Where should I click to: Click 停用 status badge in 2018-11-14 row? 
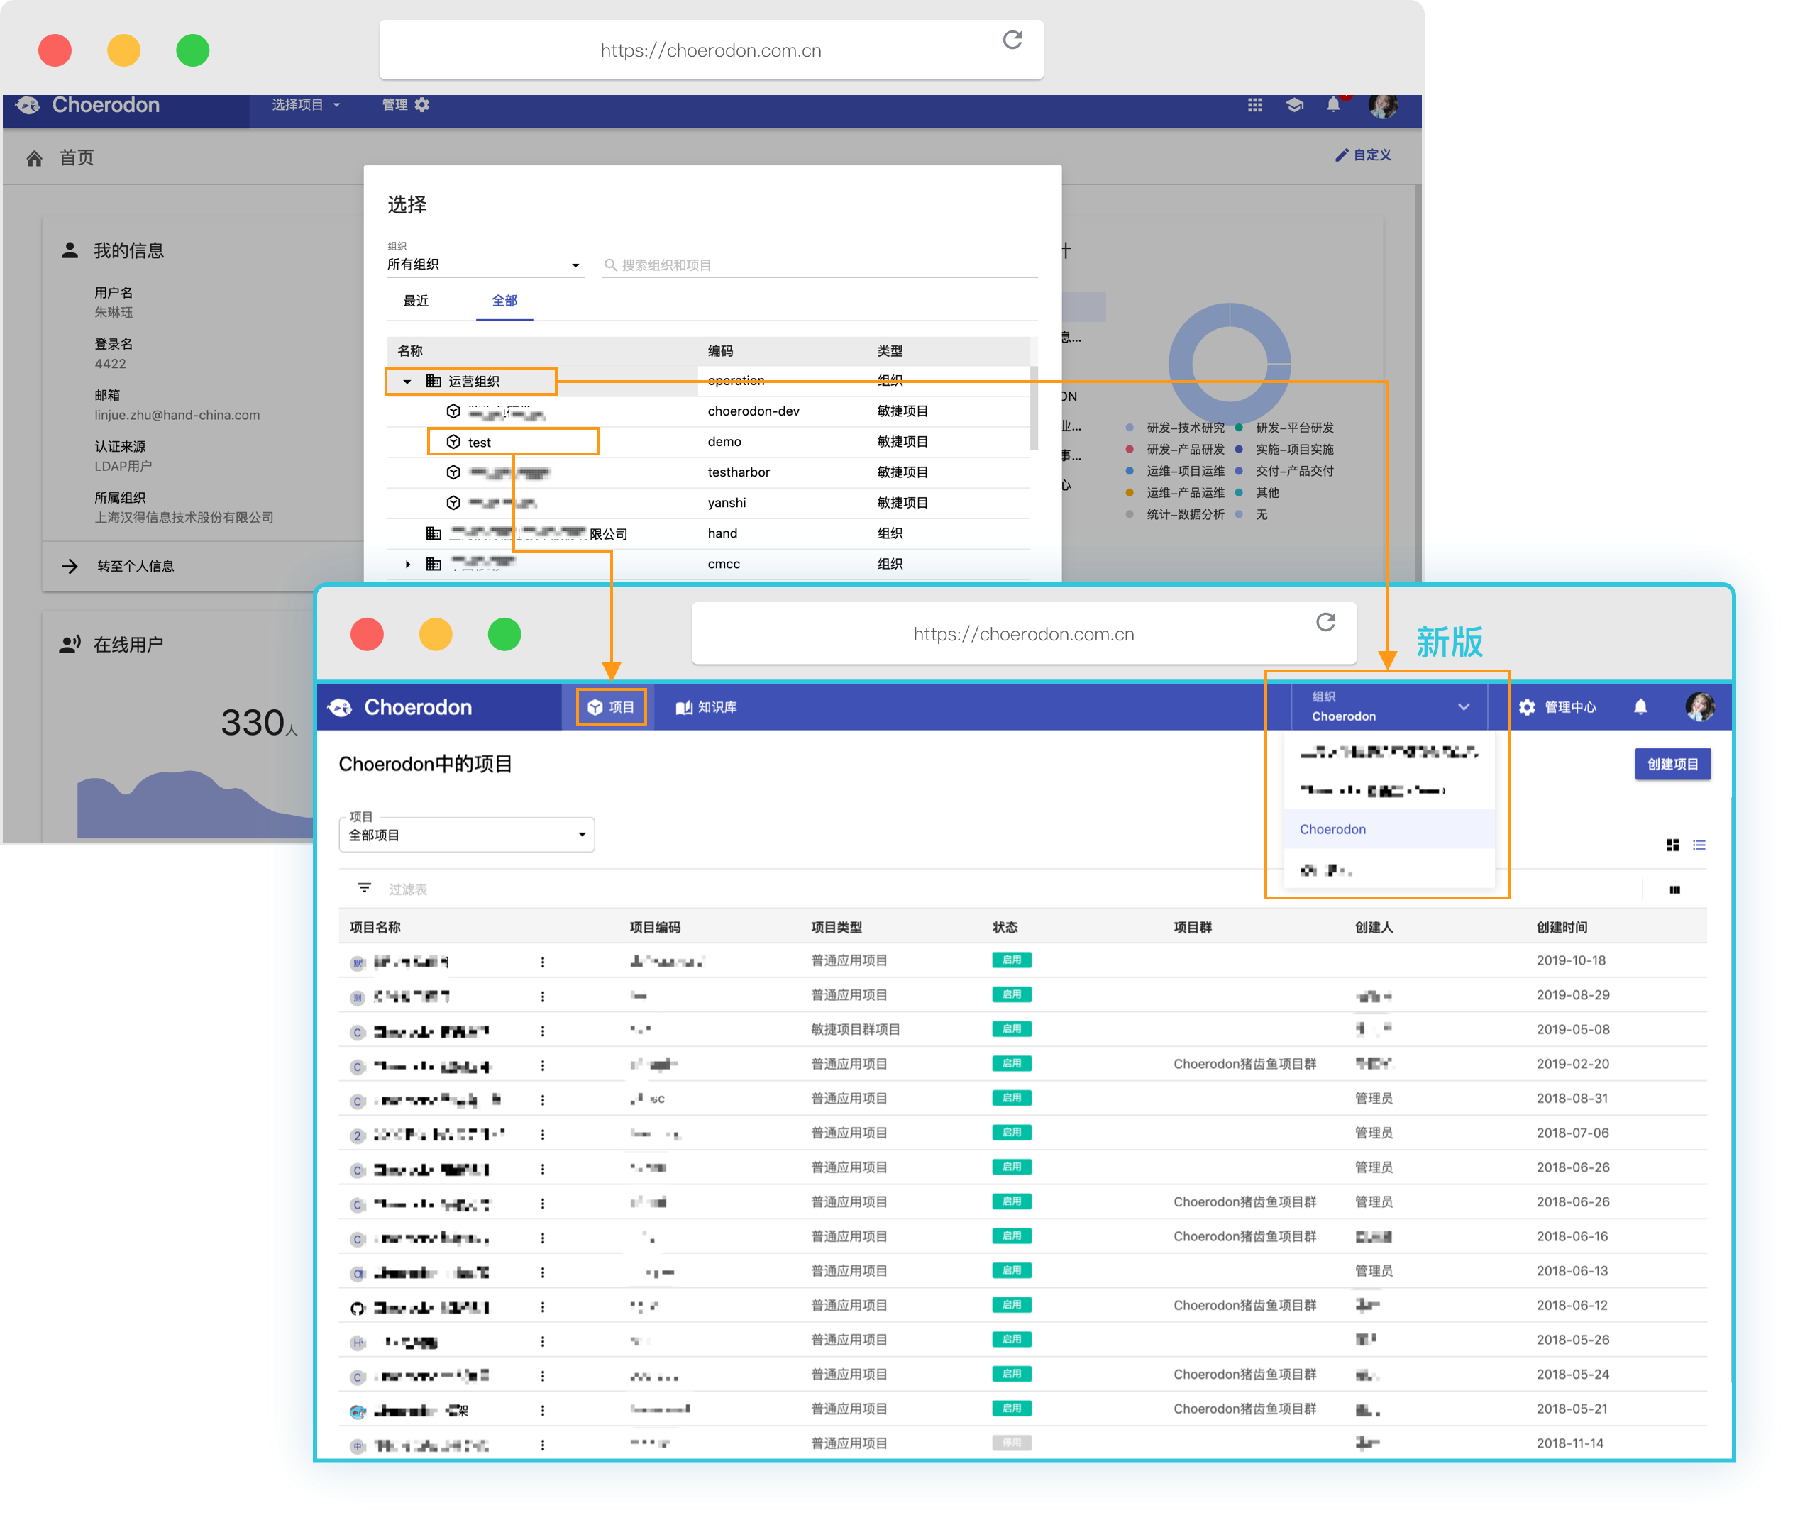coord(1011,1443)
